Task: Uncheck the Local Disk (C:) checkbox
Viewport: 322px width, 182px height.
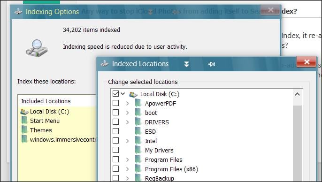Action: 115,94
